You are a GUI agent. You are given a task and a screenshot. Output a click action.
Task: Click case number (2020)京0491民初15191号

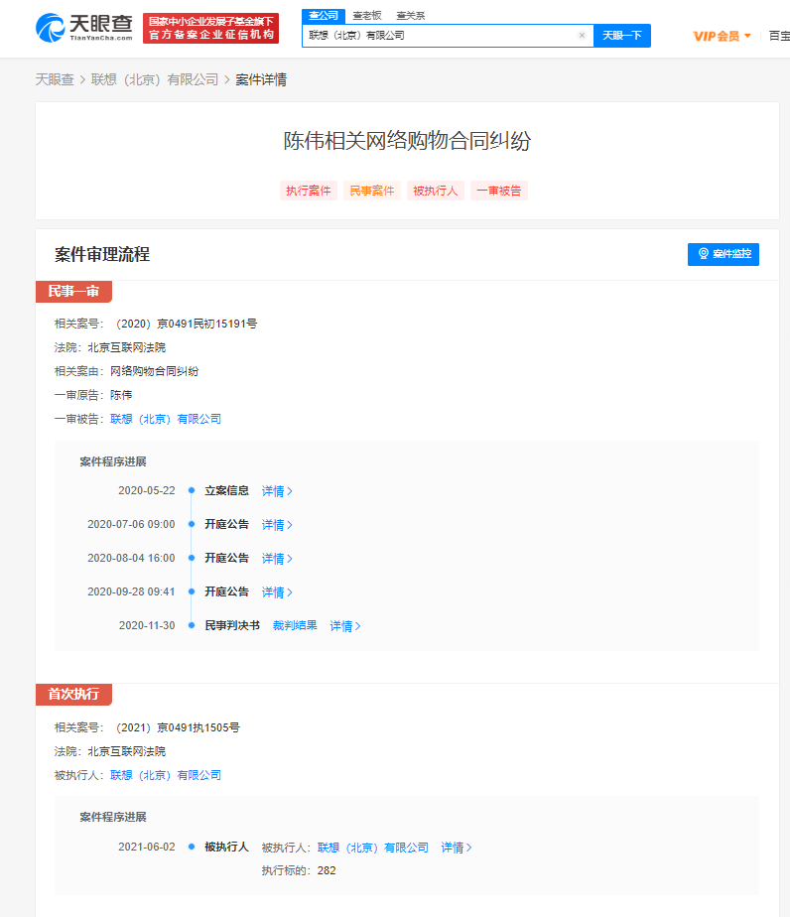[184, 324]
